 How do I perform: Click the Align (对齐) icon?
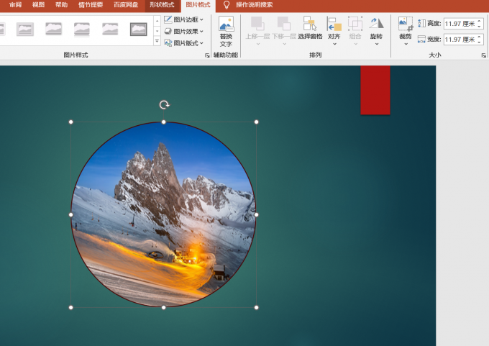click(334, 31)
